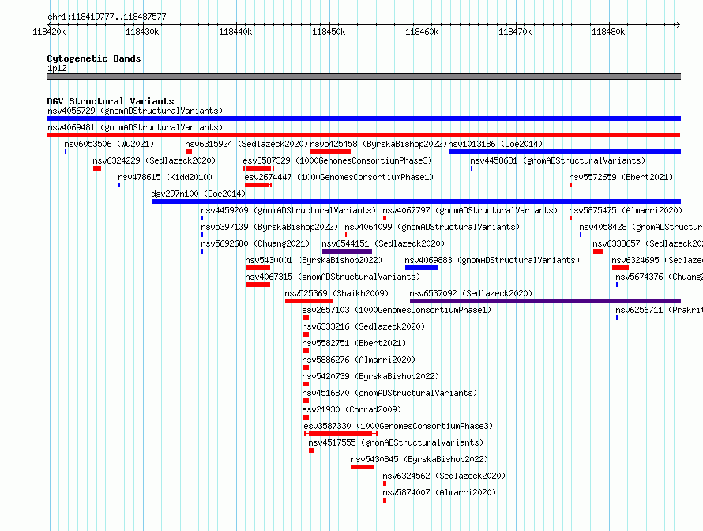
Task: Select nsv5420739 (ByrskaBishop2022) label
Action: click(370, 376)
